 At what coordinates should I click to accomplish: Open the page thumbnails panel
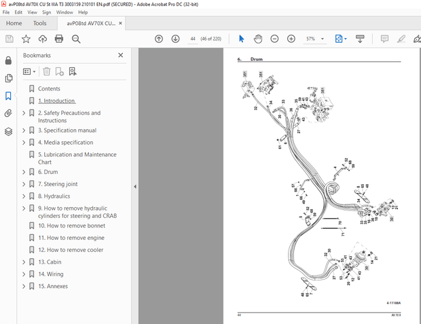tap(9, 78)
